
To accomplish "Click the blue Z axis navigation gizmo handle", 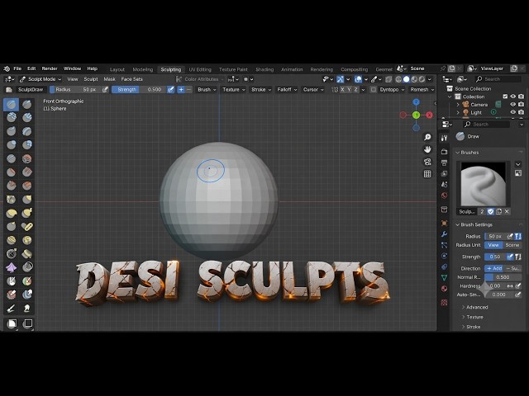I will point(417,102).
